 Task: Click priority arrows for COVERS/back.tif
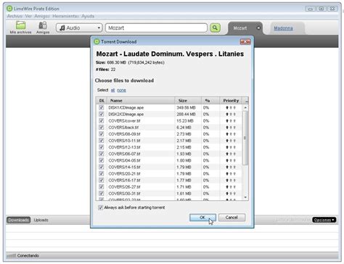coord(231,128)
